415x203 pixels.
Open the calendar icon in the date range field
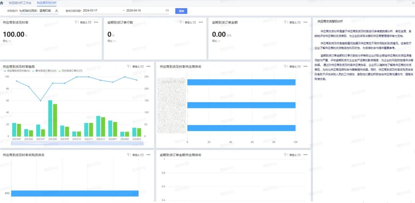click(167, 11)
